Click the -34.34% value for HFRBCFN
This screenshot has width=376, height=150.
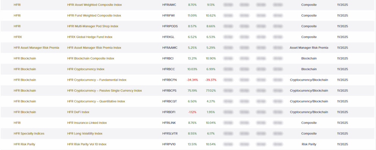192,80
